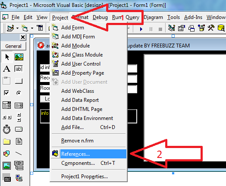Open Data View Window from toolbar
The width and height of the screenshot is (226, 186).
click(x=221, y=28)
